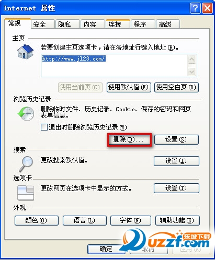Click the magnifying glass search icon

tap(26, 164)
